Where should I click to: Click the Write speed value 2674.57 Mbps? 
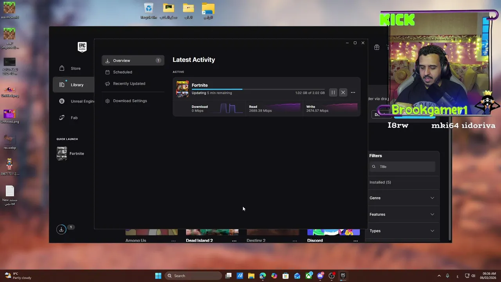[x=317, y=111]
